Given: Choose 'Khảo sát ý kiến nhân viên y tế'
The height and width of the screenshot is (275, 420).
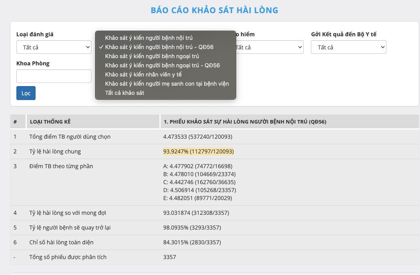Looking at the screenshot, I should pyautogui.click(x=143, y=75).
